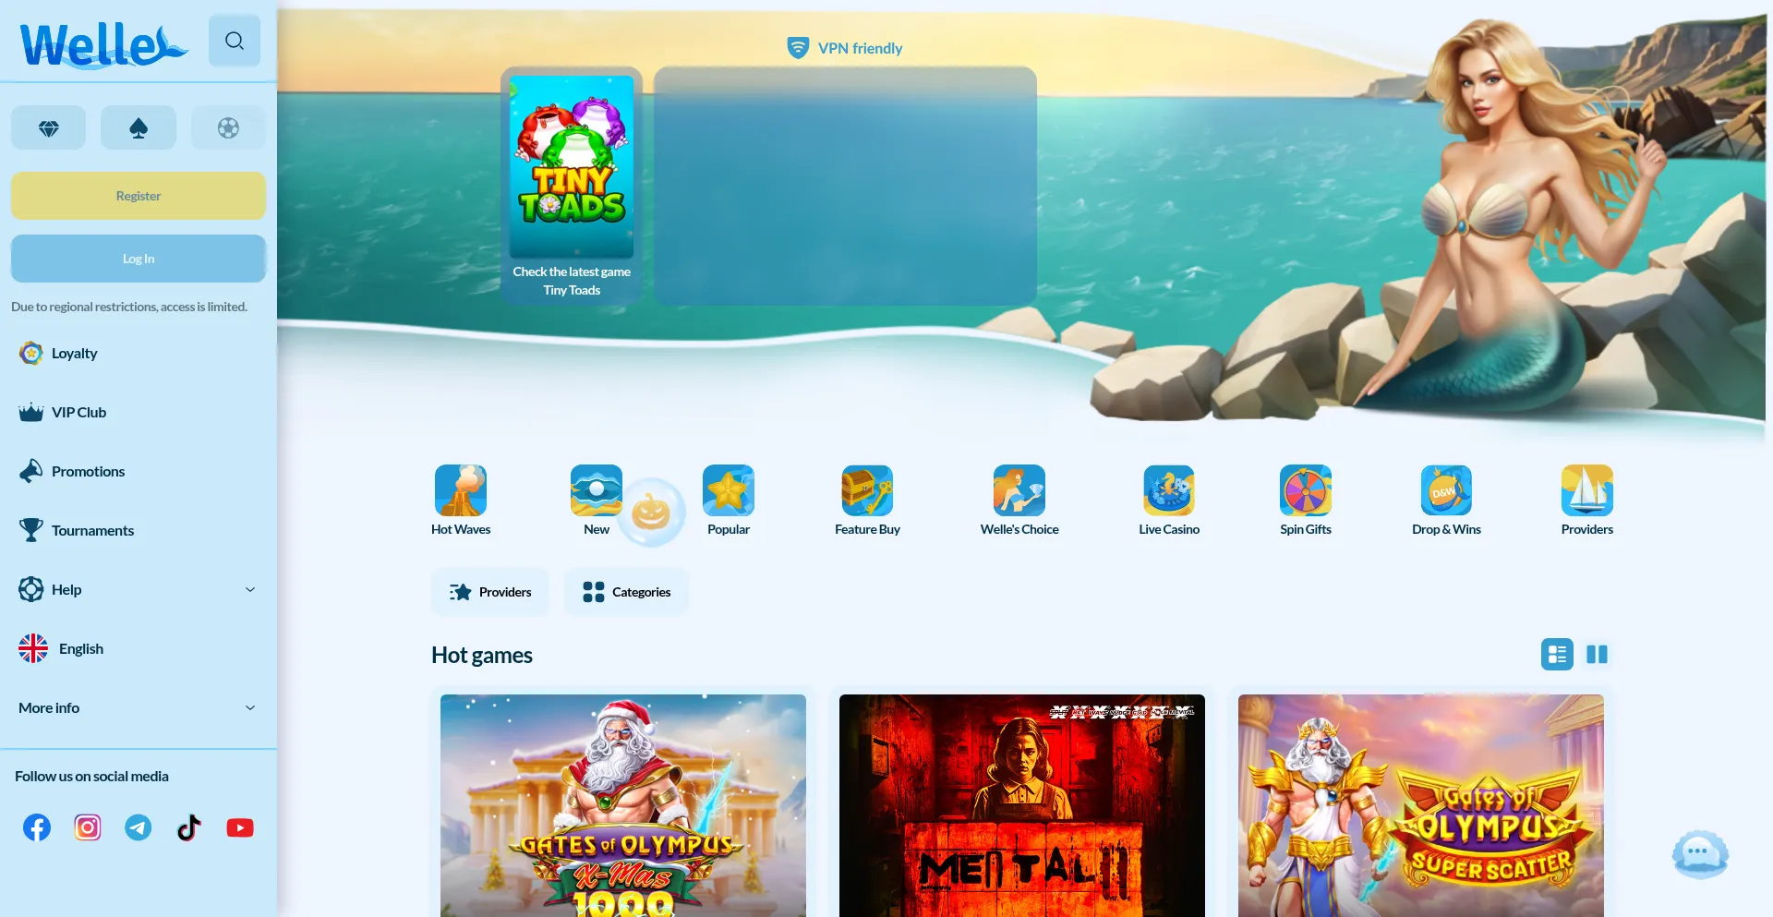Open the Providers sailboat category
1773x917 pixels.
[x=1587, y=501]
